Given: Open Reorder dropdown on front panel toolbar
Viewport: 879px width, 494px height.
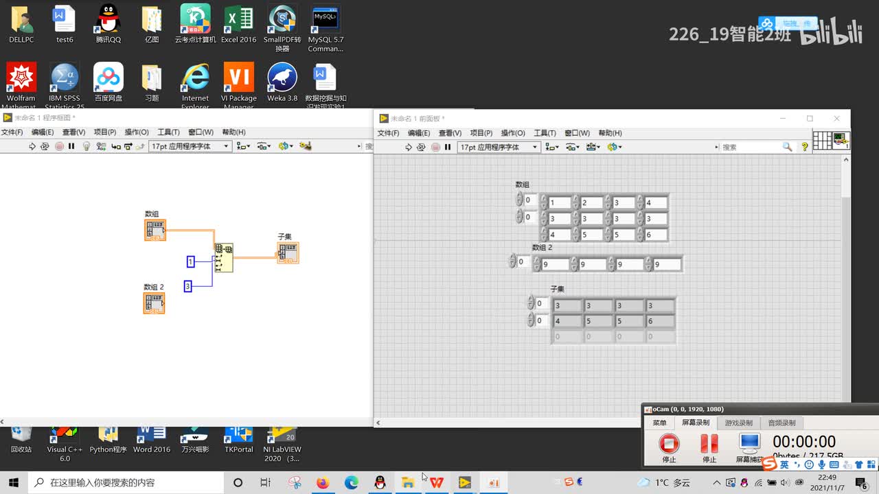Looking at the screenshot, I should pyautogui.click(x=614, y=147).
